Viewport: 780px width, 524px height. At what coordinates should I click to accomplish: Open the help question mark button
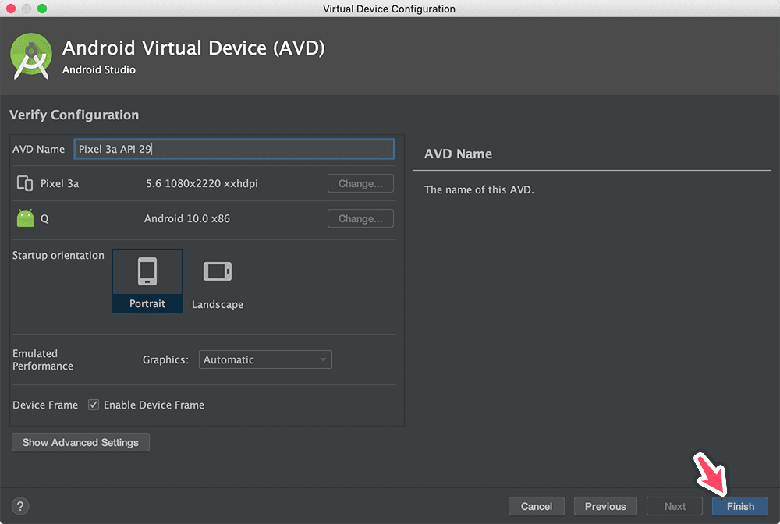click(20, 506)
